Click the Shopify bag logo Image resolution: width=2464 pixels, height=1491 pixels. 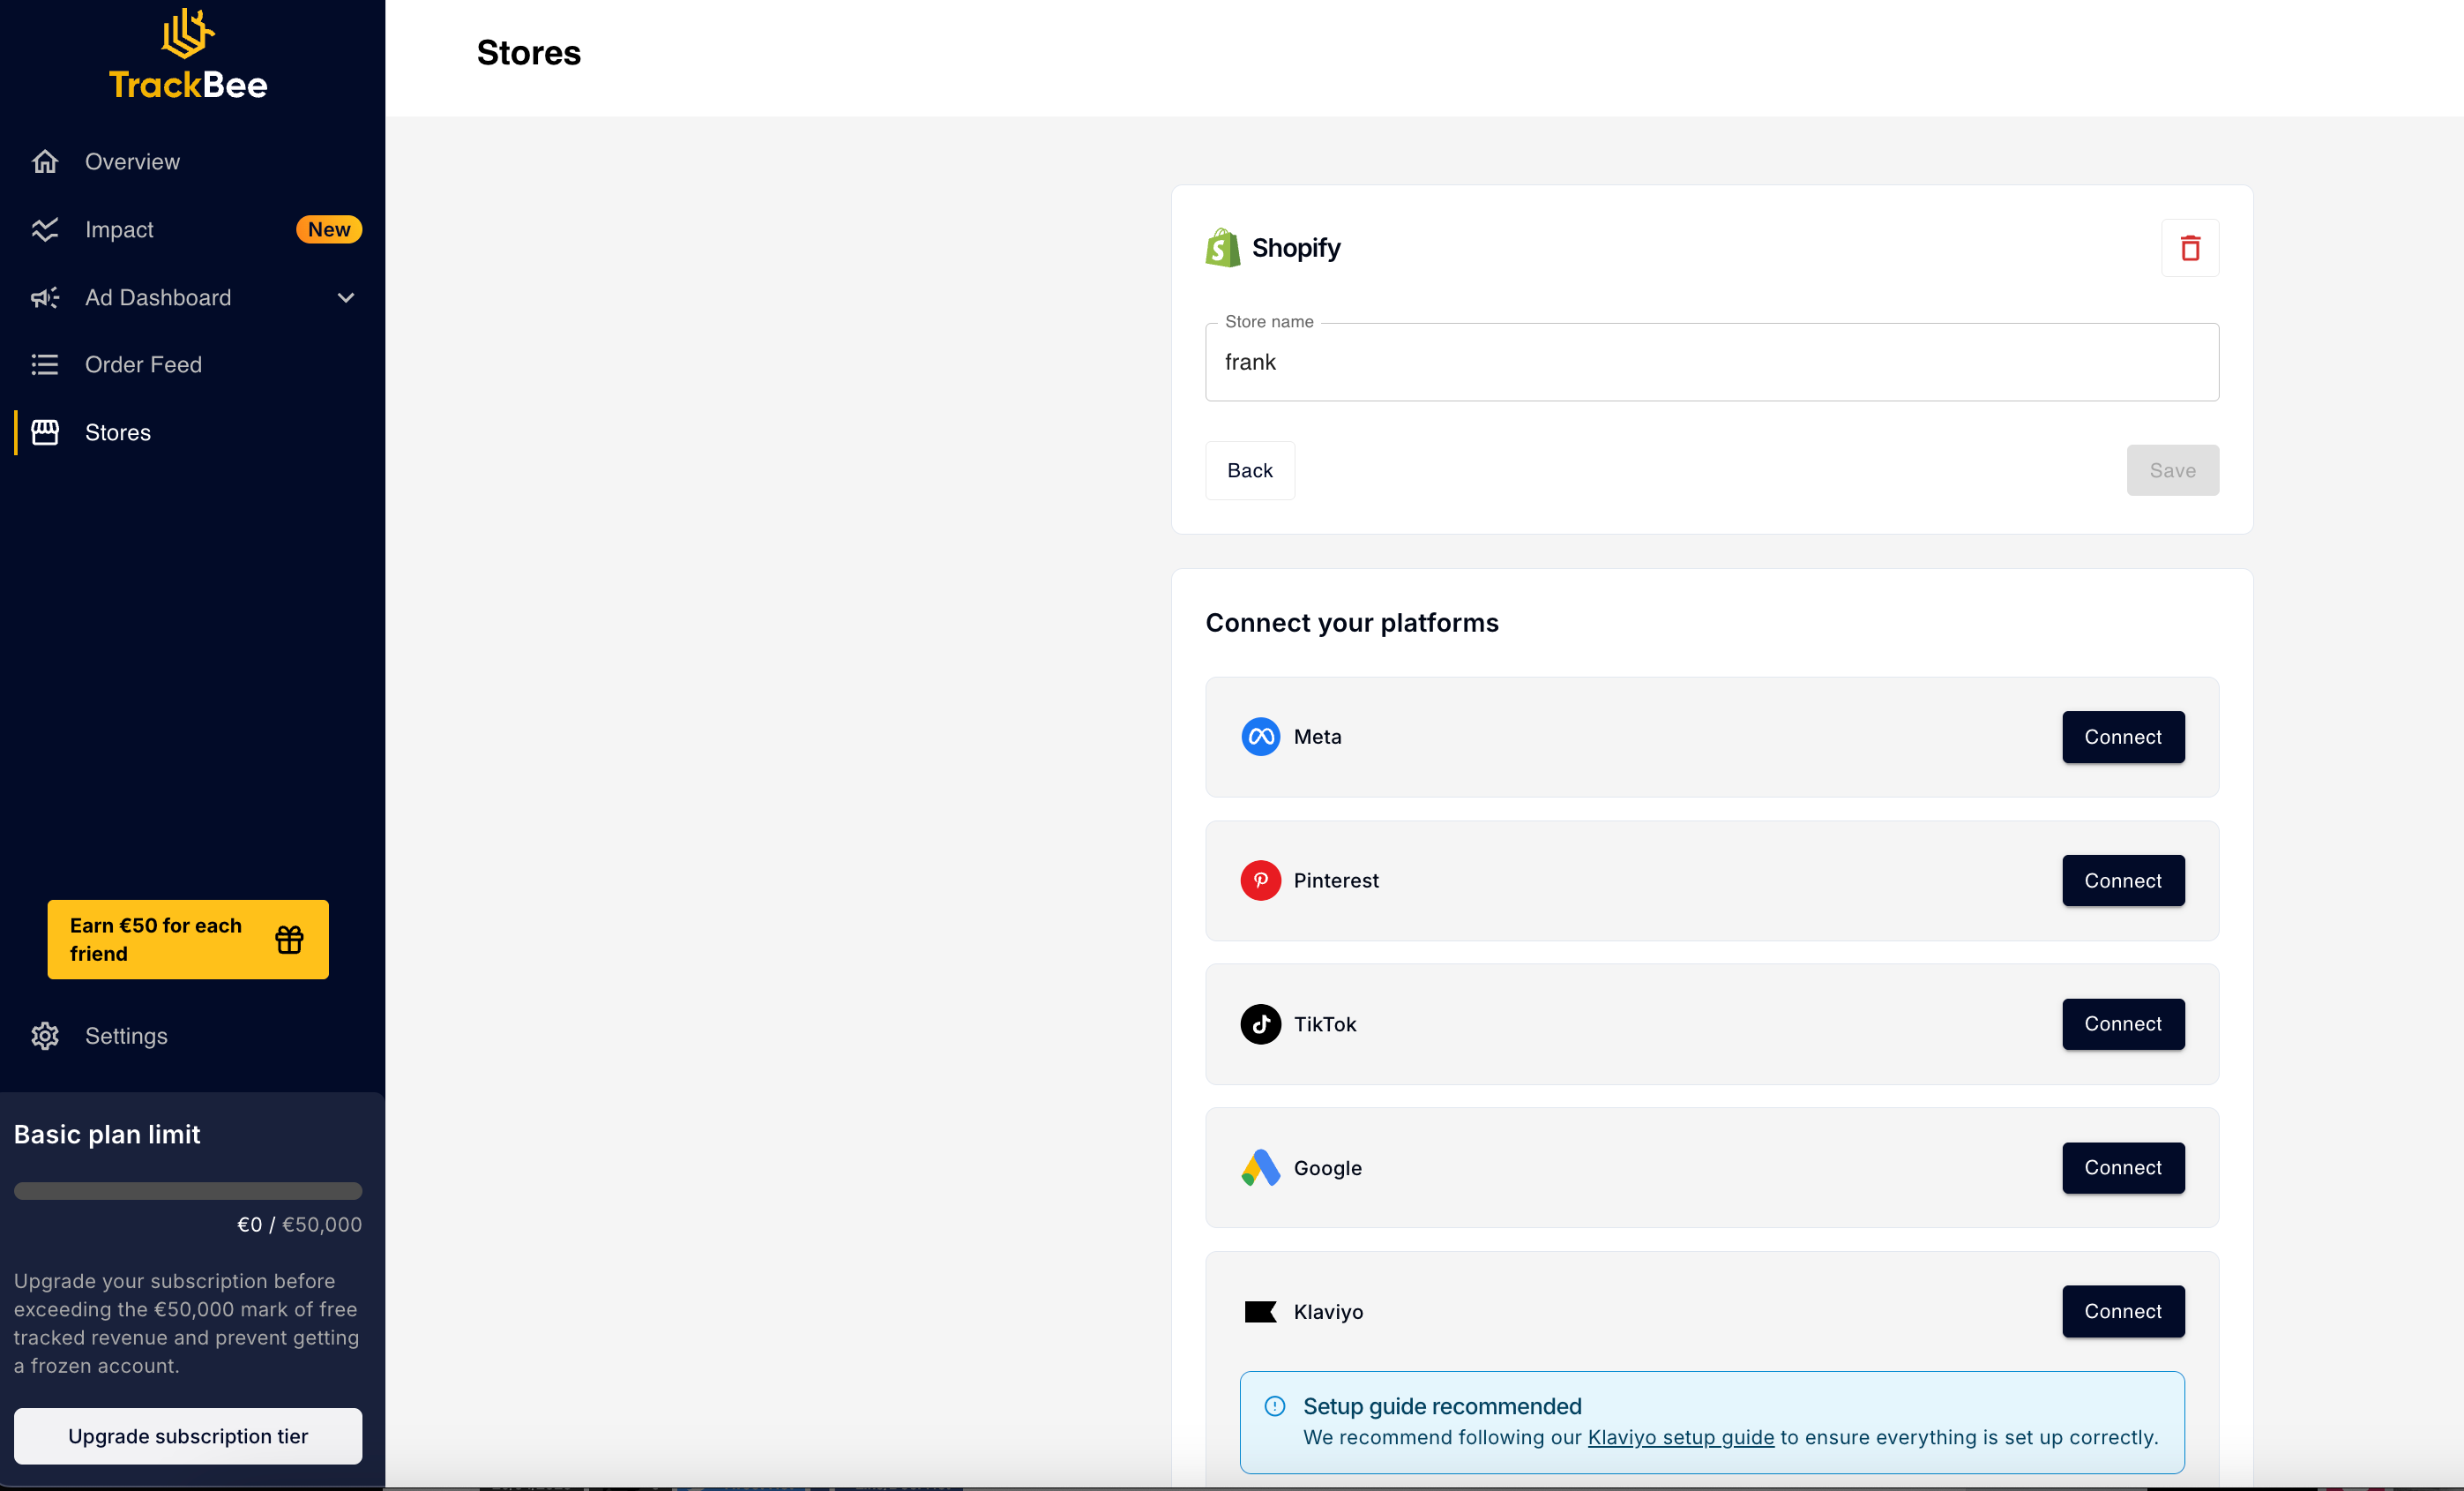coord(1222,247)
